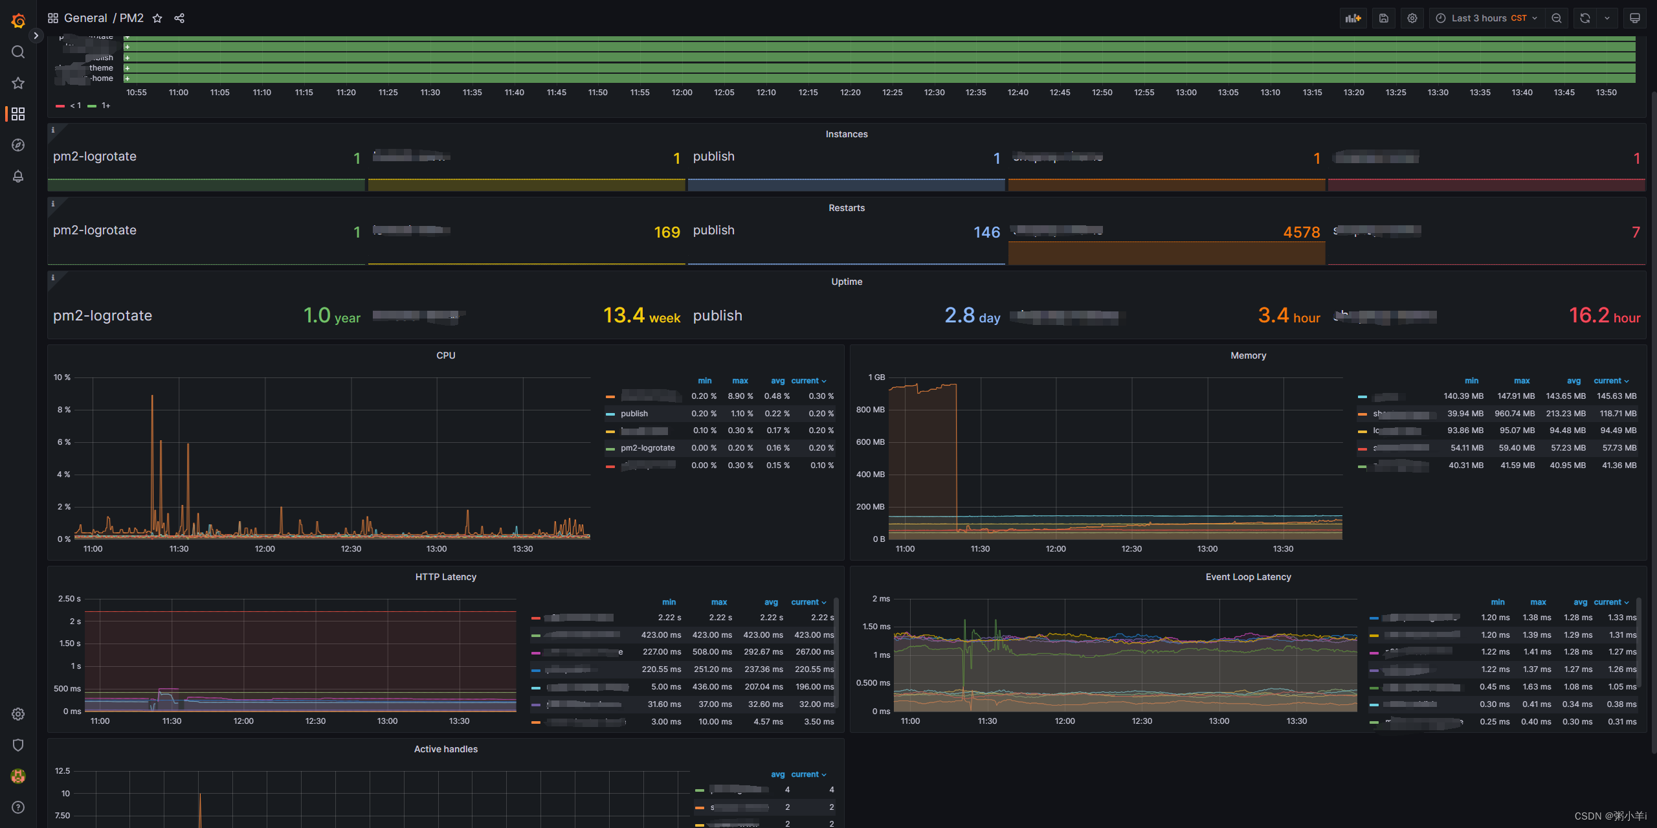Viewport: 1657px width, 828px height.
Task: Open the auto-refresh interval dropdown
Action: click(x=1606, y=17)
